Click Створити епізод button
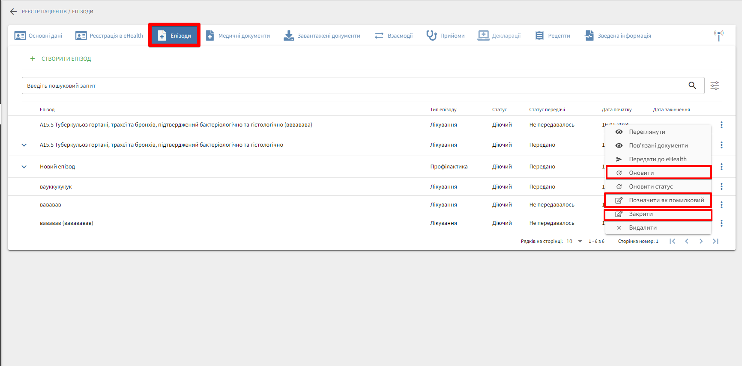The height and width of the screenshot is (366, 742). tap(60, 59)
